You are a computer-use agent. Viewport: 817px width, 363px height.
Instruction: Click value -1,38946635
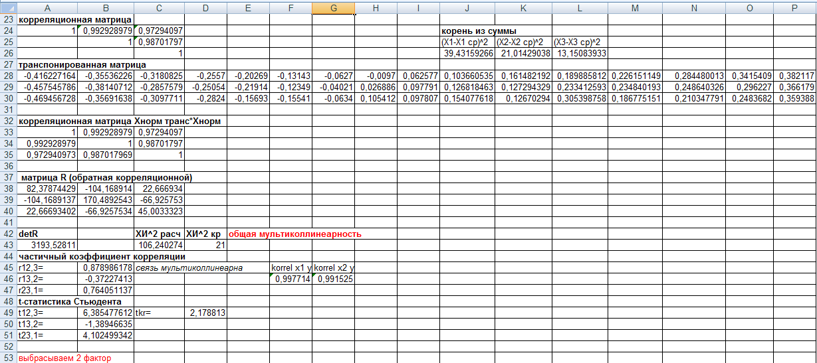105,325
